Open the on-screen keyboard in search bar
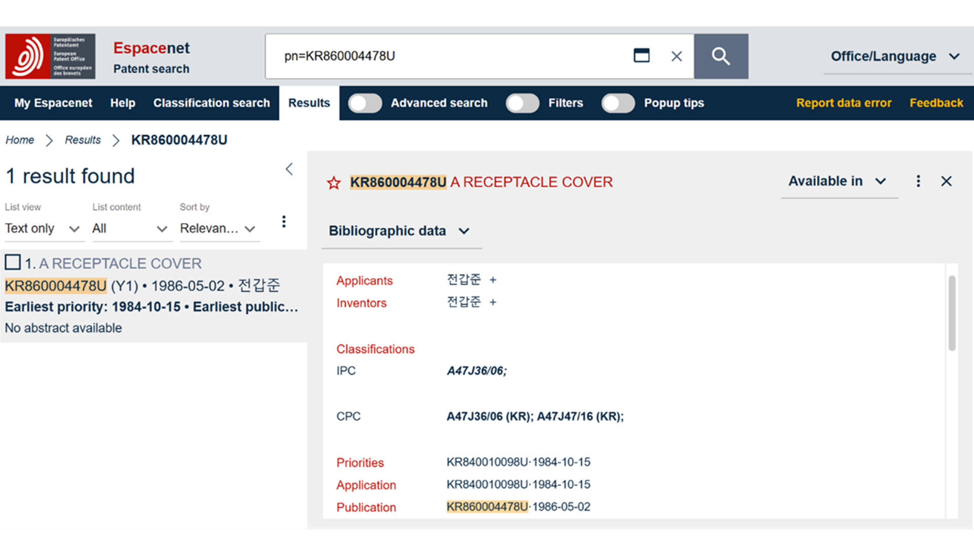 [x=641, y=56]
